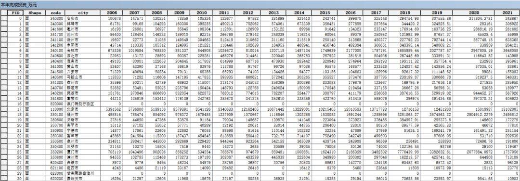Image resolution: width=520 pixels, height=181 pixels.
Task: Click the city cell 六安市
Action: coord(83,71)
